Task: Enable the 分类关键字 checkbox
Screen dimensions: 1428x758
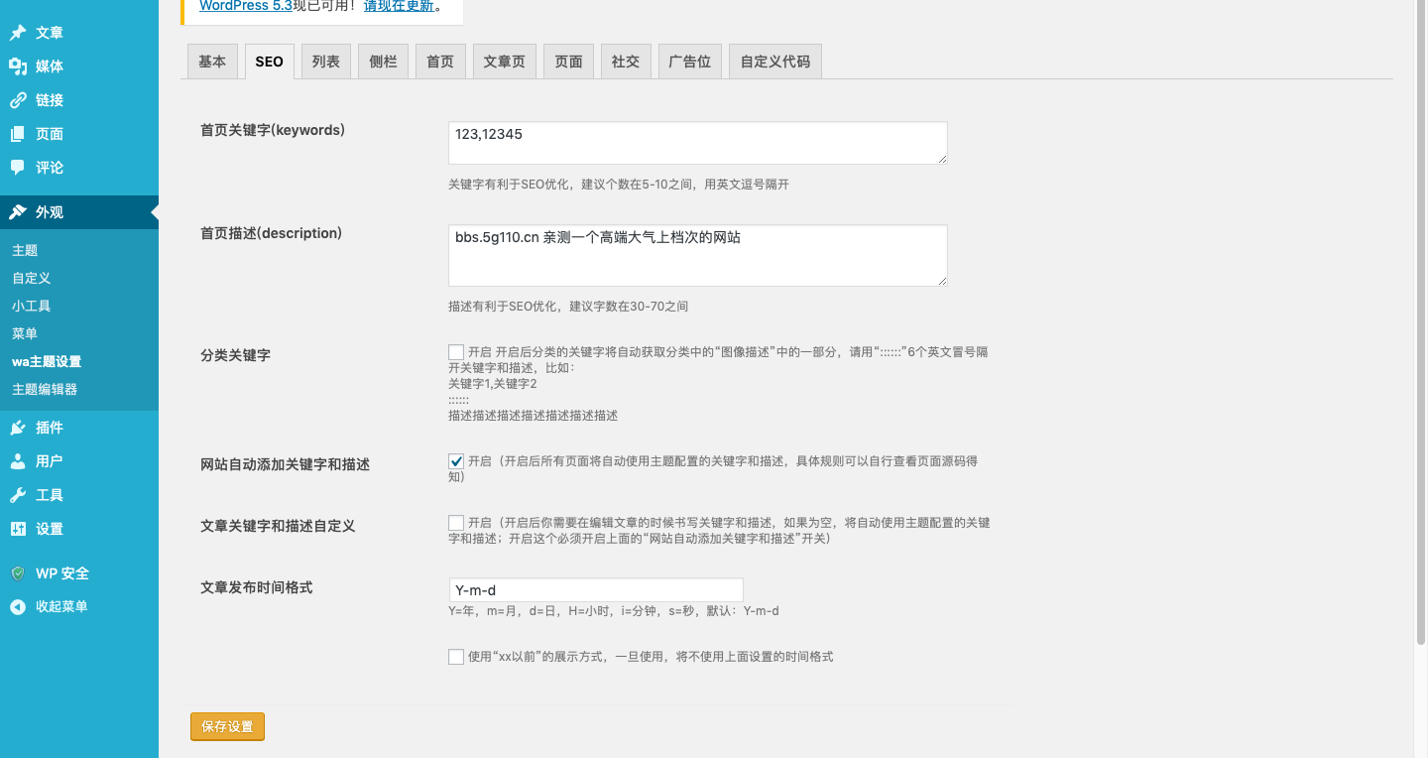Action: (456, 352)
